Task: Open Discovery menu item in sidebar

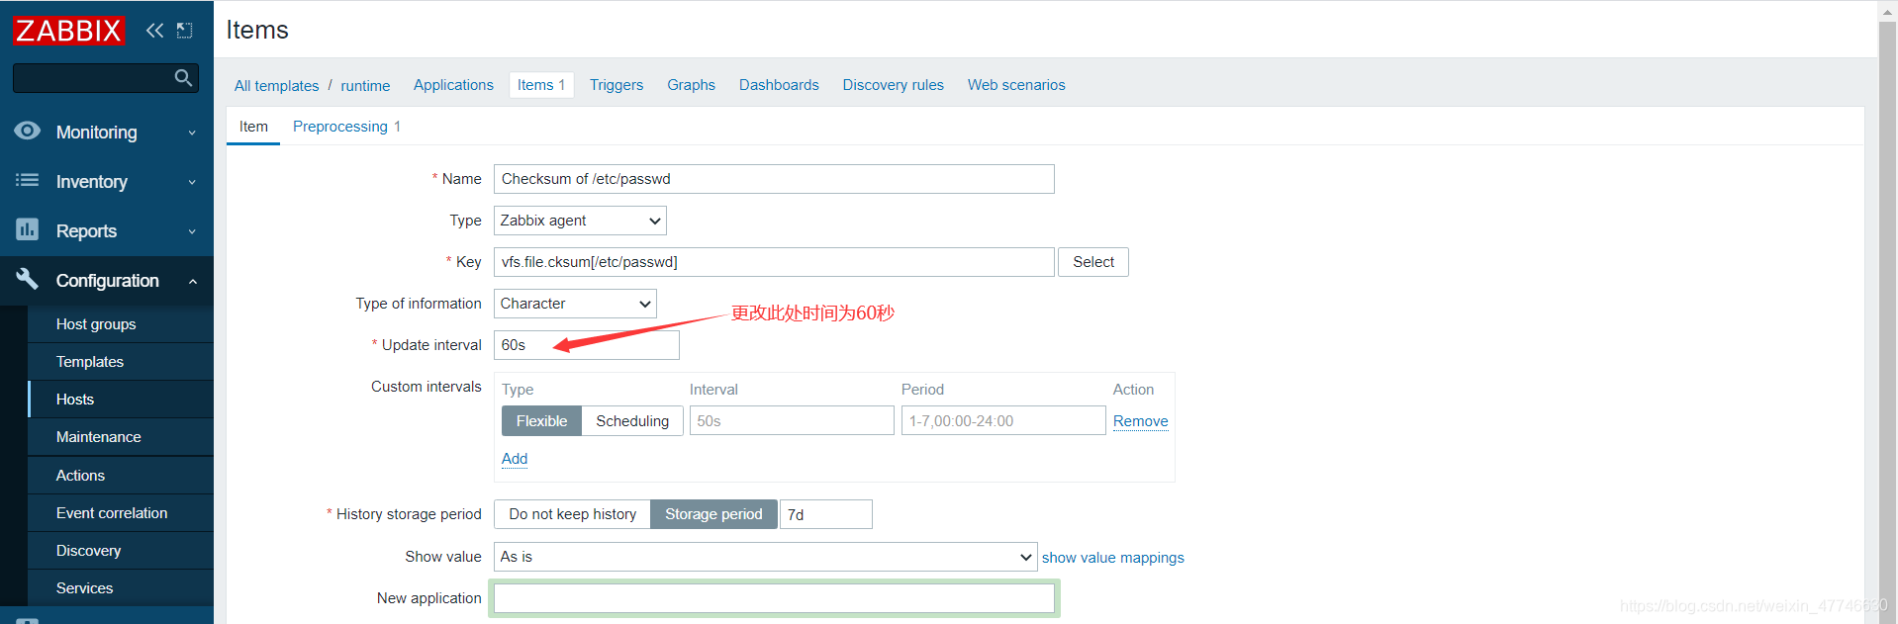Action: tap(121, 551)
